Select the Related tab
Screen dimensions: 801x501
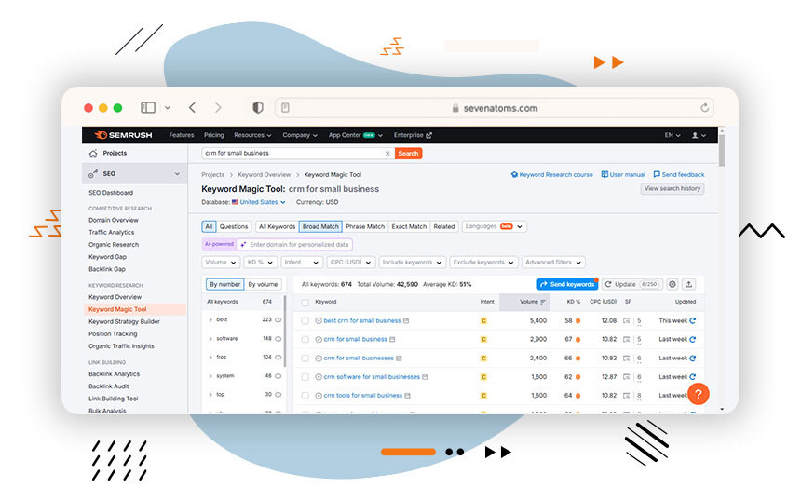coord(444,226)
